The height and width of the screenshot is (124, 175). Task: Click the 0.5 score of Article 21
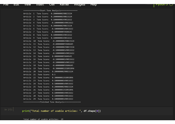54,75
